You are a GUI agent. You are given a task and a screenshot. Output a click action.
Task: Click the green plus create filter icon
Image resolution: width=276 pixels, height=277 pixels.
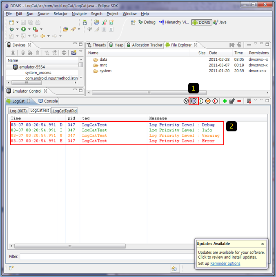coord(225,101)
